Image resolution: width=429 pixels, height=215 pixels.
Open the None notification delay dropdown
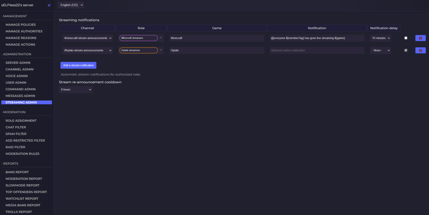pos(380,50)
